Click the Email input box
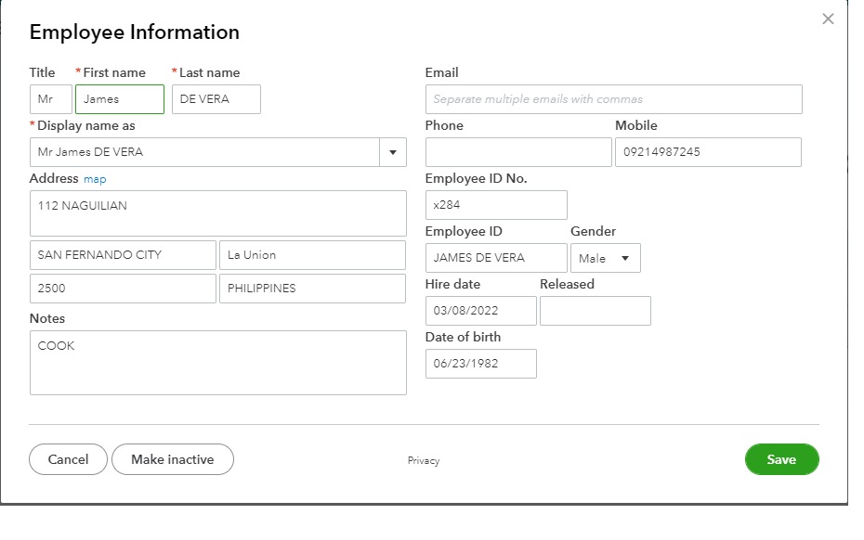 tap(613, 99)
